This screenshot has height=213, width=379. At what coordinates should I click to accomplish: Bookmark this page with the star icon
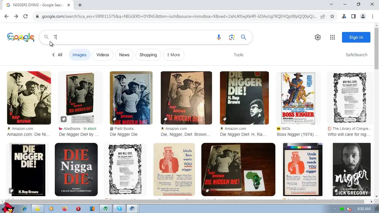click(x=332, y=16)
